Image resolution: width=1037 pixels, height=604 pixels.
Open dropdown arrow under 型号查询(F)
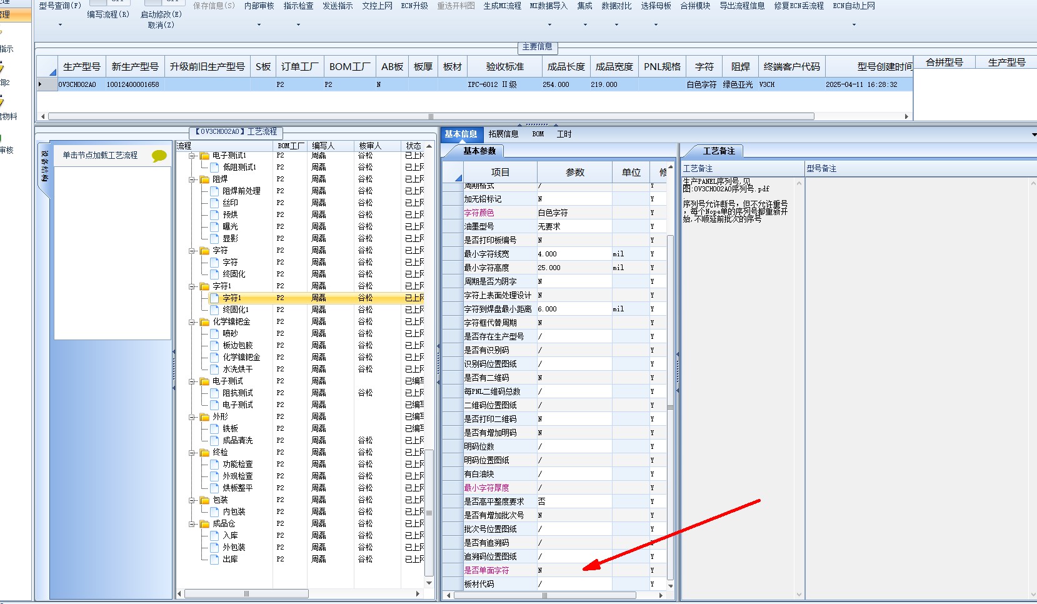pos(60,25)
